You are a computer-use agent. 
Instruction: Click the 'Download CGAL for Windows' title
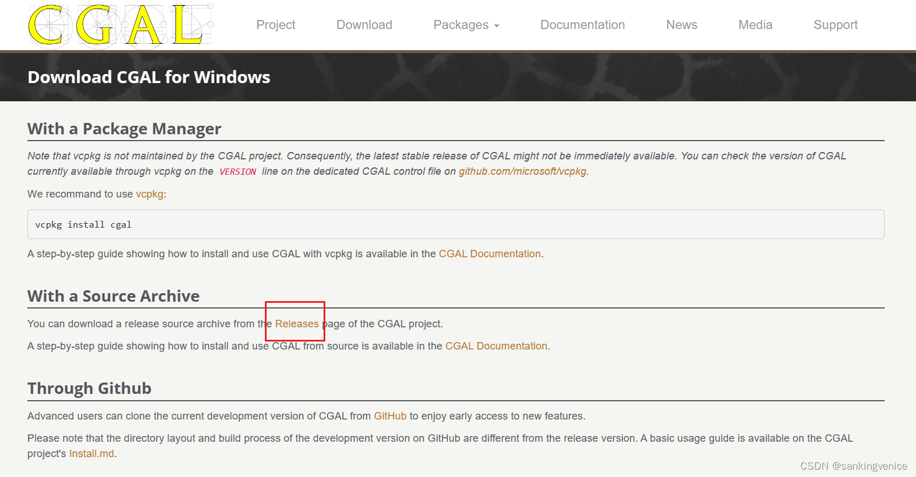tap(149, 77)
